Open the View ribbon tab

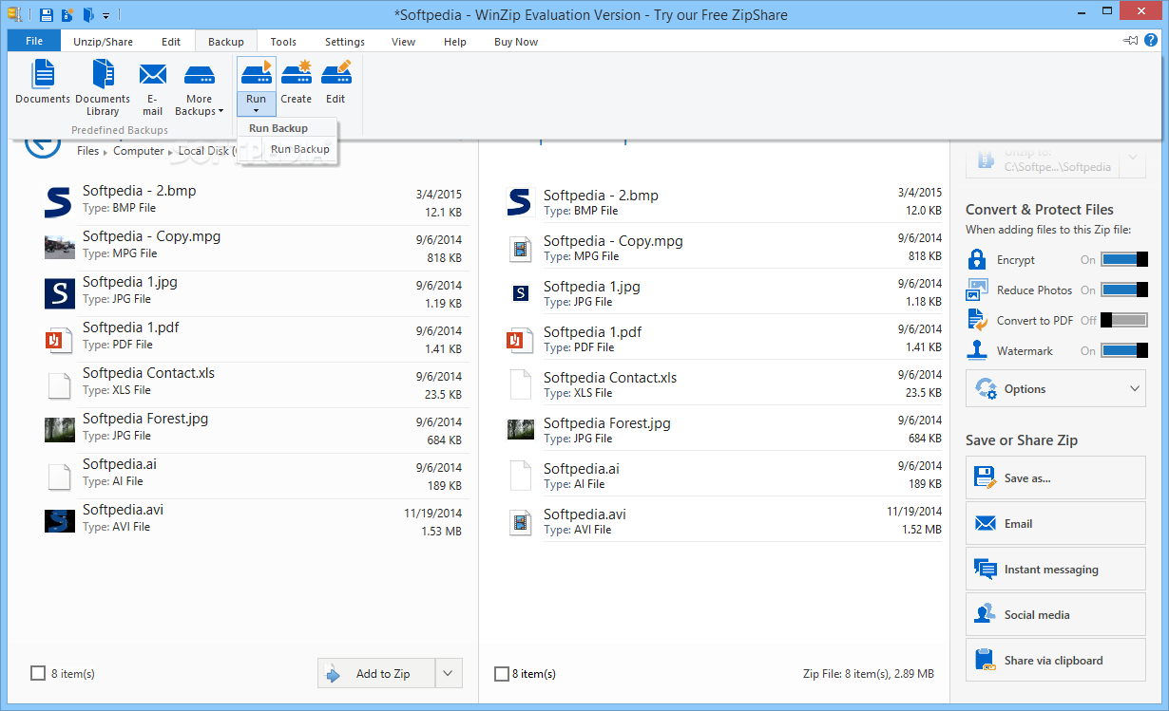pos(404,42)
